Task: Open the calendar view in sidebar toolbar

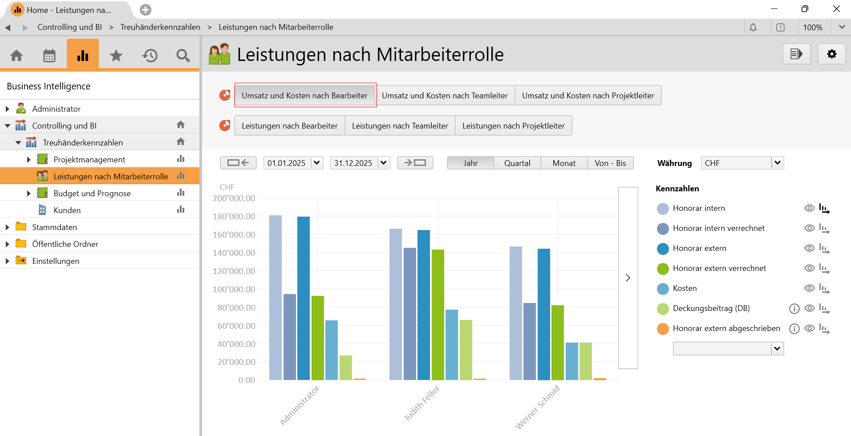Action: (49, 56)
